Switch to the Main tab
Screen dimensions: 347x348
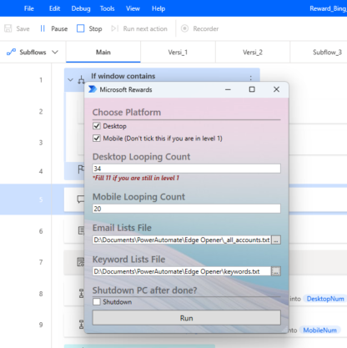click(103, 52)
